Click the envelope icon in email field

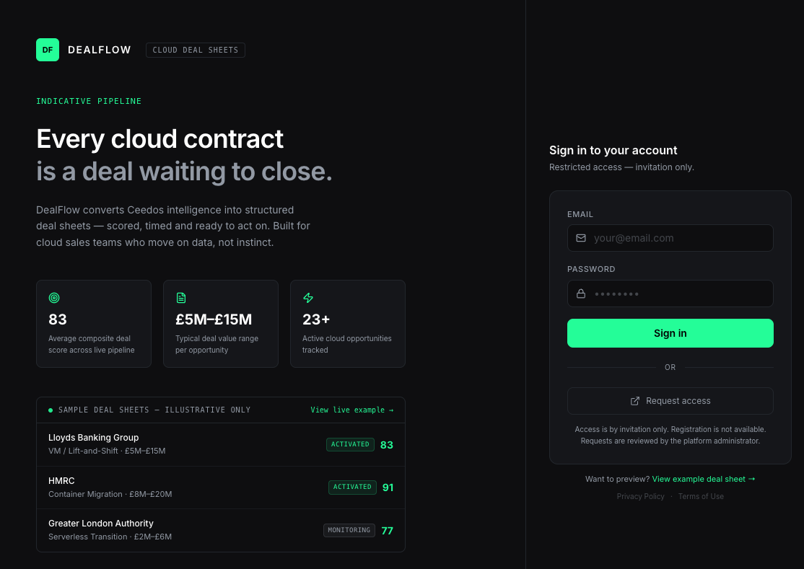pos(581,238)
